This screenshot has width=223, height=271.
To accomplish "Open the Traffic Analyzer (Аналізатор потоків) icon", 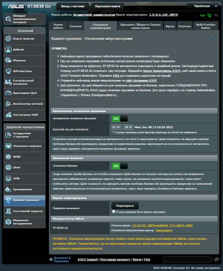I will click(8, 104).
